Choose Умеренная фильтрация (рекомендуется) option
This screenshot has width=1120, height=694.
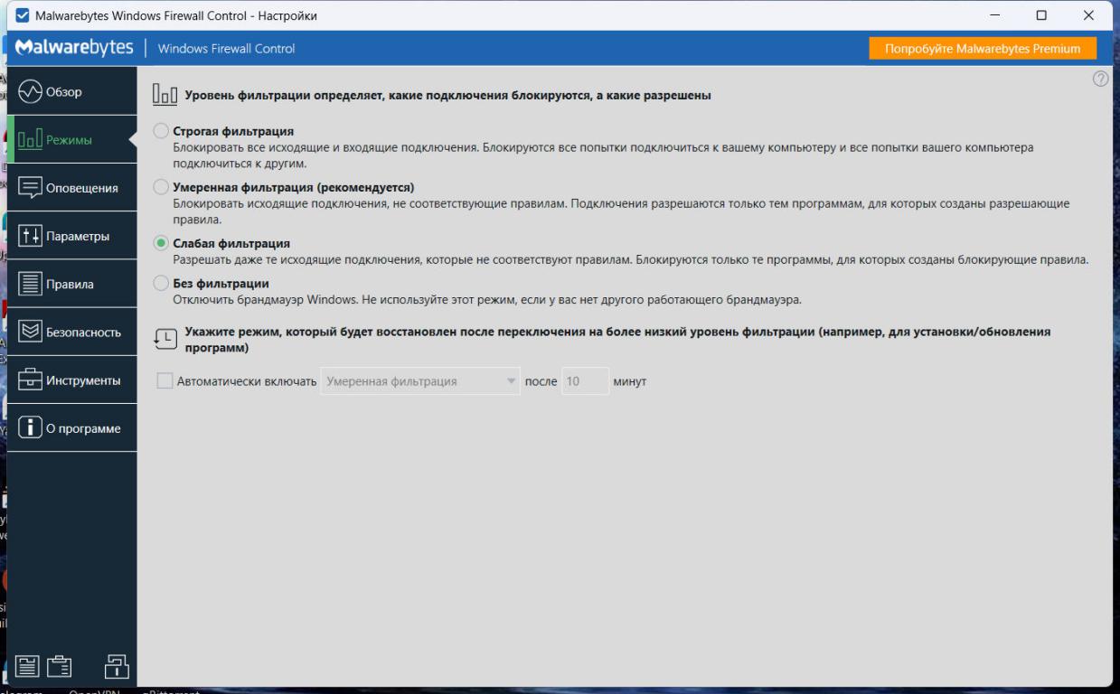(x=161, y=187)
